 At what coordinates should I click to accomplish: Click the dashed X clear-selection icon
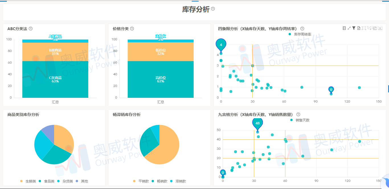380,28
